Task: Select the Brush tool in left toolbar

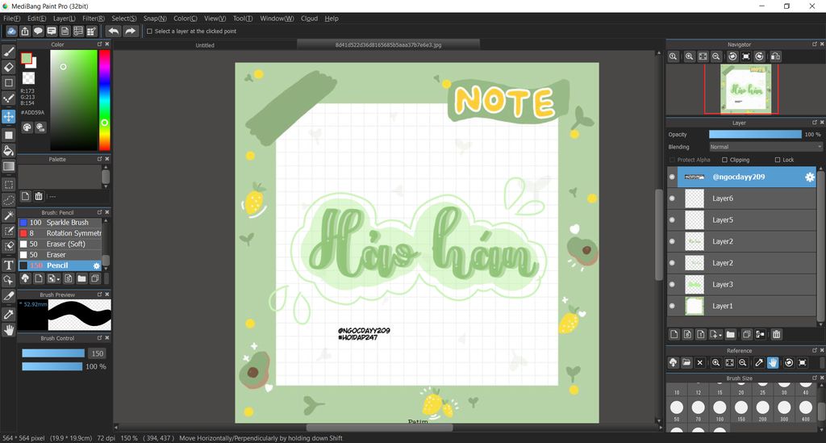Action: (x=8, y=52)
